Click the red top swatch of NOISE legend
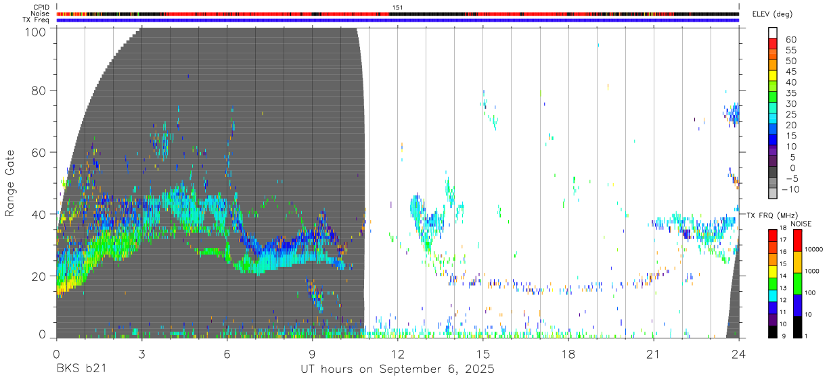 797,241
